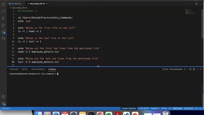204x115 pixels.
Task: Kill the terminal with trash icon
Action: (194, 69)
